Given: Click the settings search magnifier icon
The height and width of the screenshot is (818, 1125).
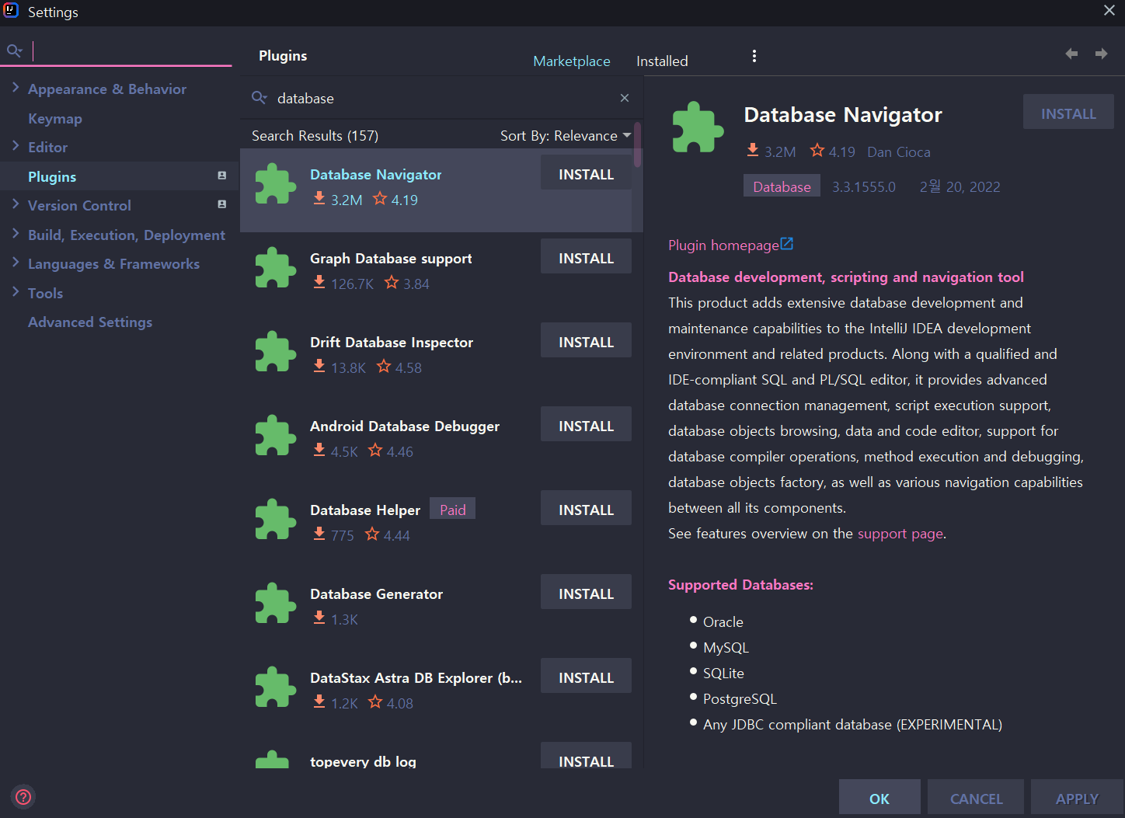Looking at the screenshot, I should [14, 51].
